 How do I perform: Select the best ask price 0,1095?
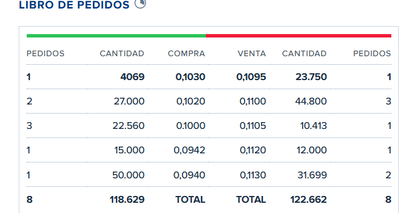point(251,77)
